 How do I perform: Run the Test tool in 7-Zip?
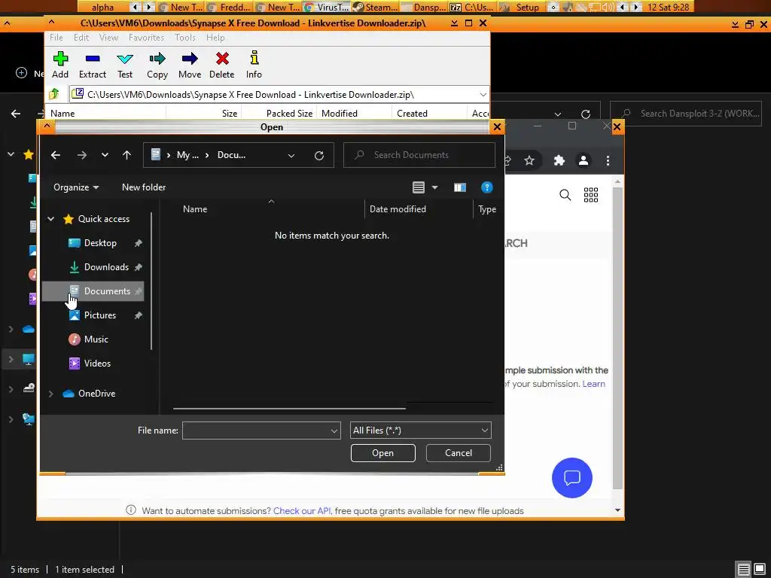[x=125, y=59]
